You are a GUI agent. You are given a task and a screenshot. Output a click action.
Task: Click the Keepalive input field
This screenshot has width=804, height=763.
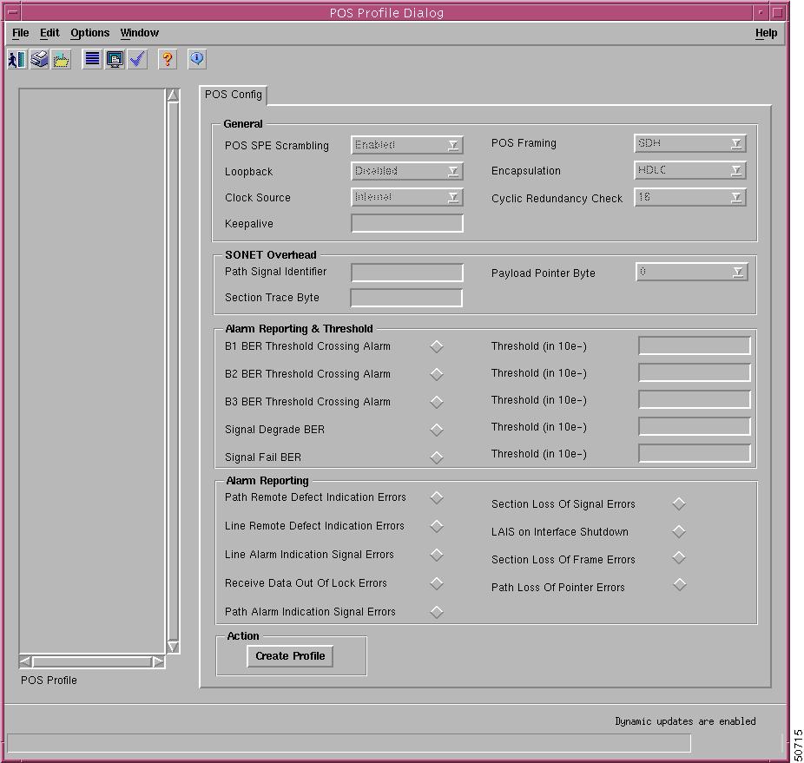point(407,224)
